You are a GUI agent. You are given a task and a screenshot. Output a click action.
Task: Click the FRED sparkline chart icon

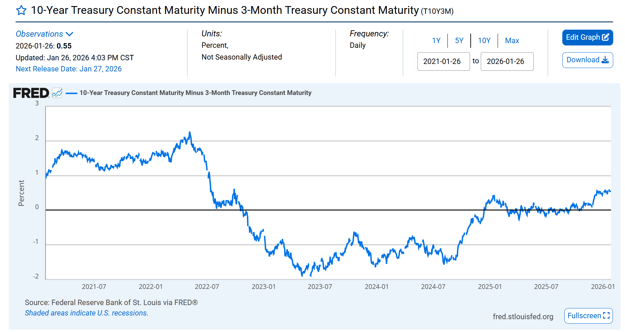tap(57, 92)
